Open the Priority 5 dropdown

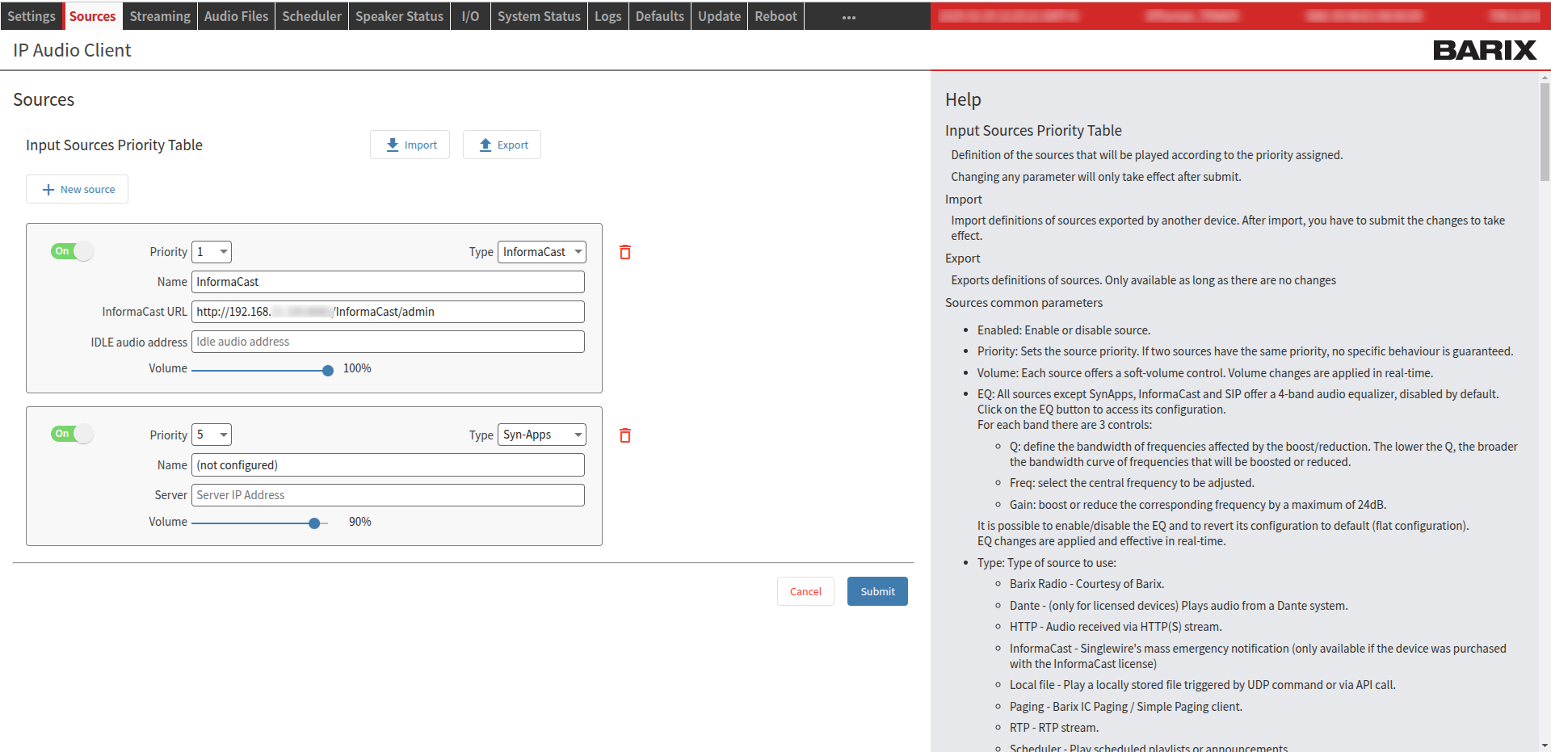tap(212, 435)
